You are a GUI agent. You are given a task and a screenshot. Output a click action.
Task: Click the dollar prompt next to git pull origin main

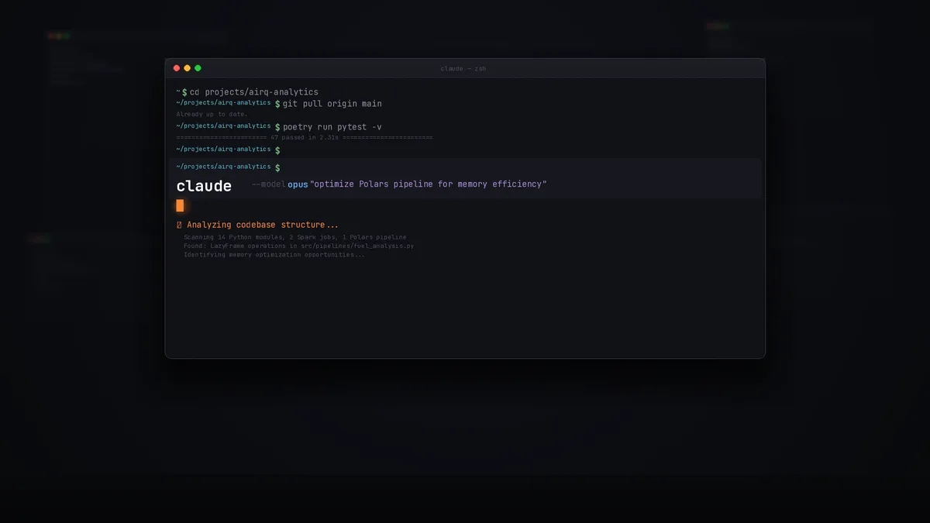click(277, 103)
